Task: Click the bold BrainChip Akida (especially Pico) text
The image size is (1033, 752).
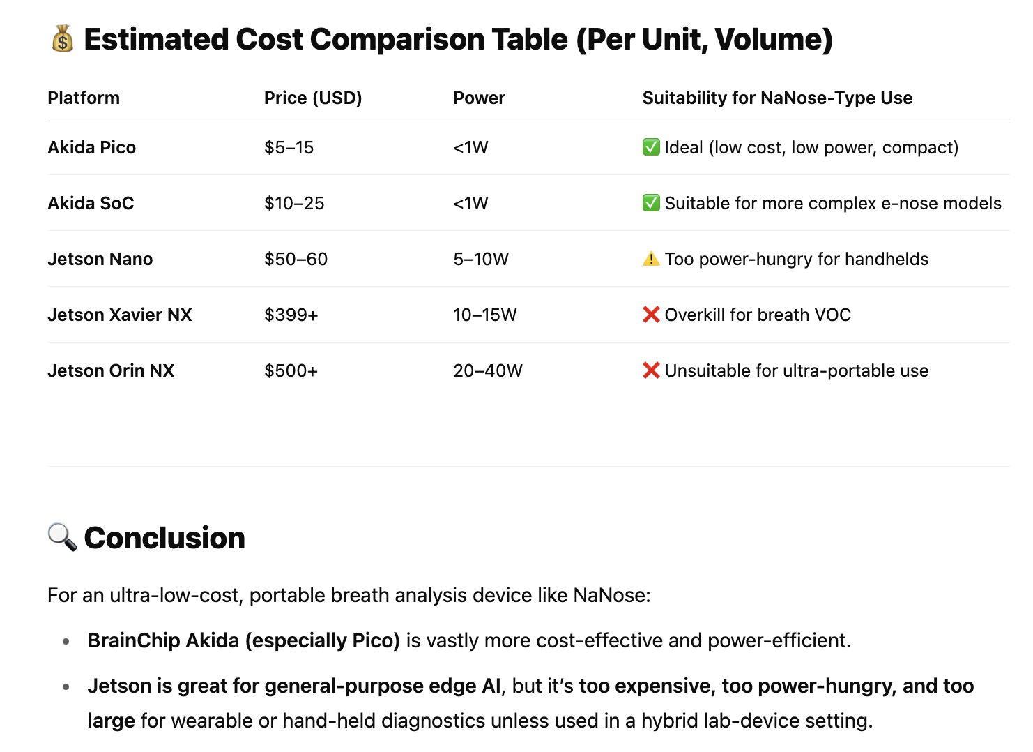Action: [243, 640]
